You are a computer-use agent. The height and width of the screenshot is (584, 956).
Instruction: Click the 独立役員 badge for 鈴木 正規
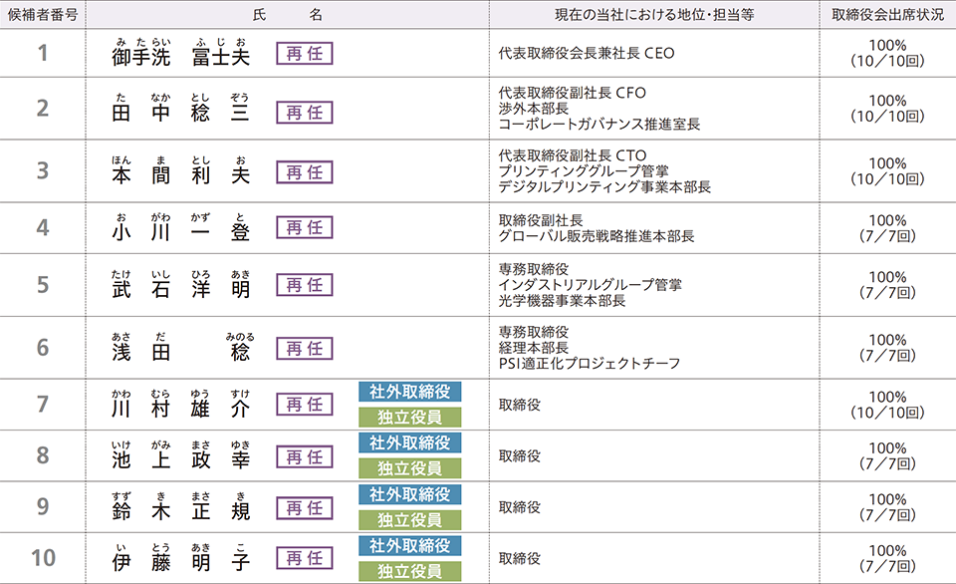point(409,520)
